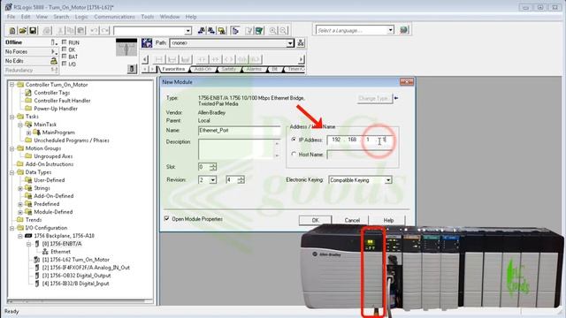Click the Name field containing Ethernet_Port
Screen dimensions: 566x318
click(239, 130)
